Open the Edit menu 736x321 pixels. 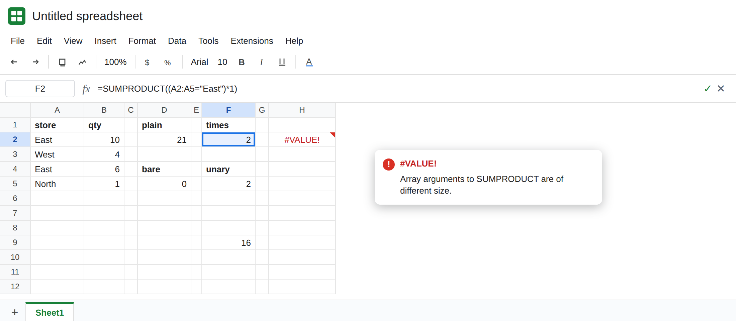44,41
